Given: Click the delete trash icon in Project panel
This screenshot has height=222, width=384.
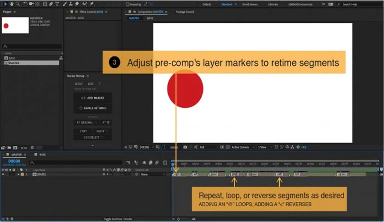Looking at the screenshot, I should point(32,148).
